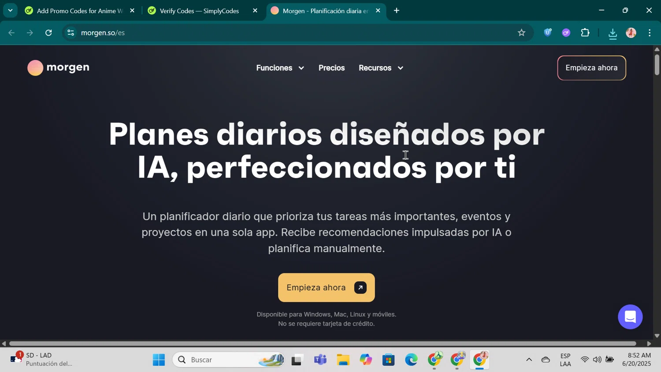Open the Chrome profile avatar
The image size is (661, 372).
coord(631,33)
